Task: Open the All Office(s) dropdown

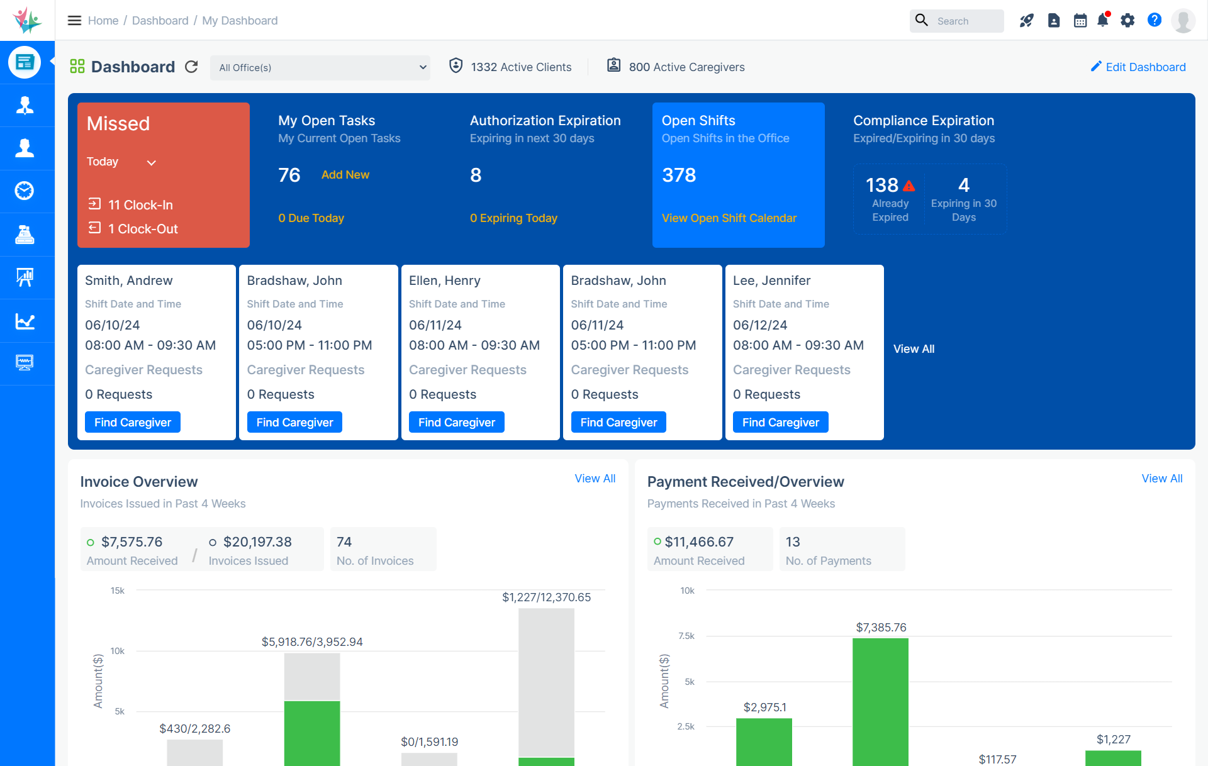Action: click(320, 68)
